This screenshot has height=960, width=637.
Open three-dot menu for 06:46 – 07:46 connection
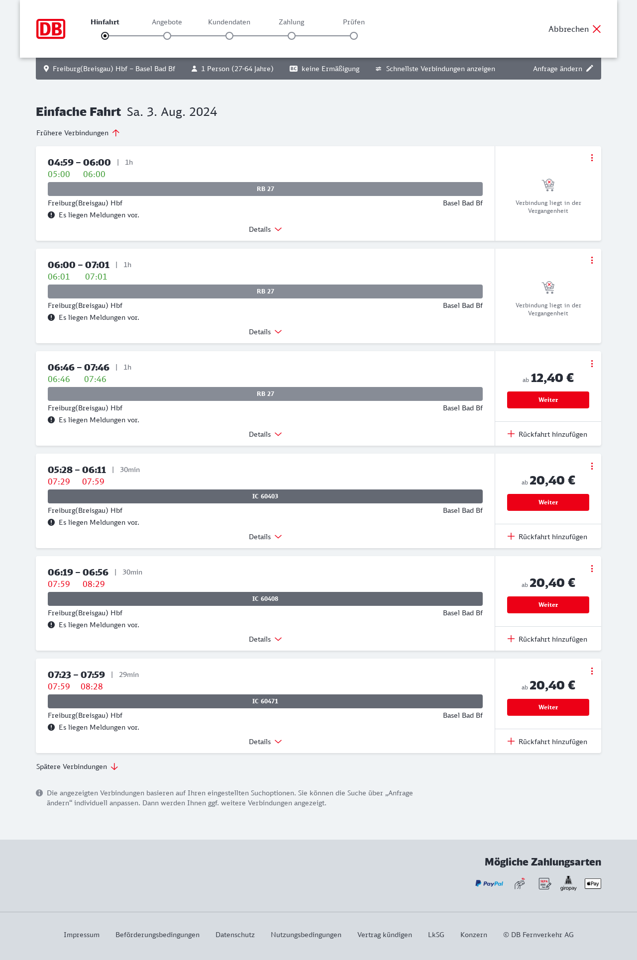coord(592,364)
